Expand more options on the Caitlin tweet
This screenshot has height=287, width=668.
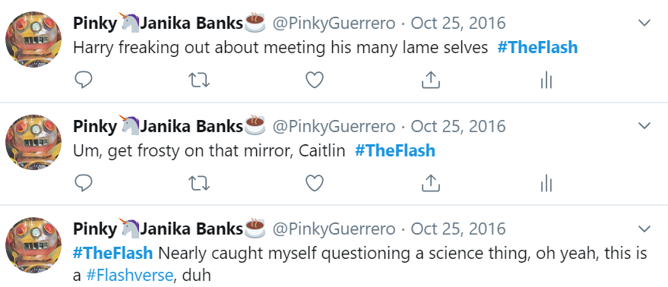click(644, 125)
